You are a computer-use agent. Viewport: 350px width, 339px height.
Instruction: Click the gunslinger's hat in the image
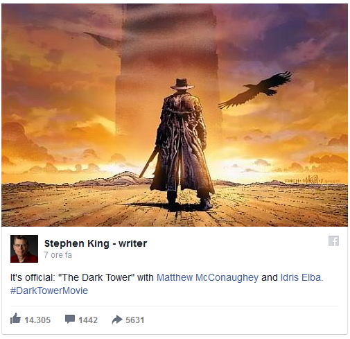(x=182, y=84)
